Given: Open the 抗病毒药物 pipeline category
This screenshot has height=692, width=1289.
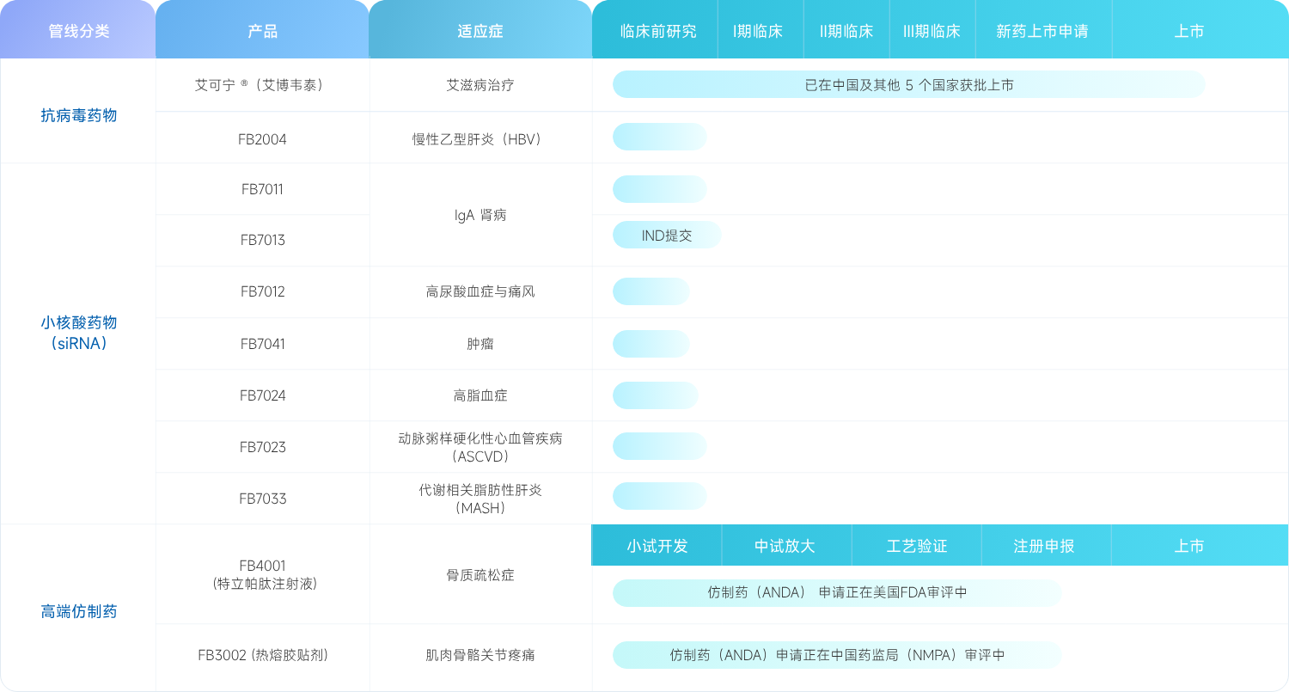Looking at the screenshot, I should (78, 115).
